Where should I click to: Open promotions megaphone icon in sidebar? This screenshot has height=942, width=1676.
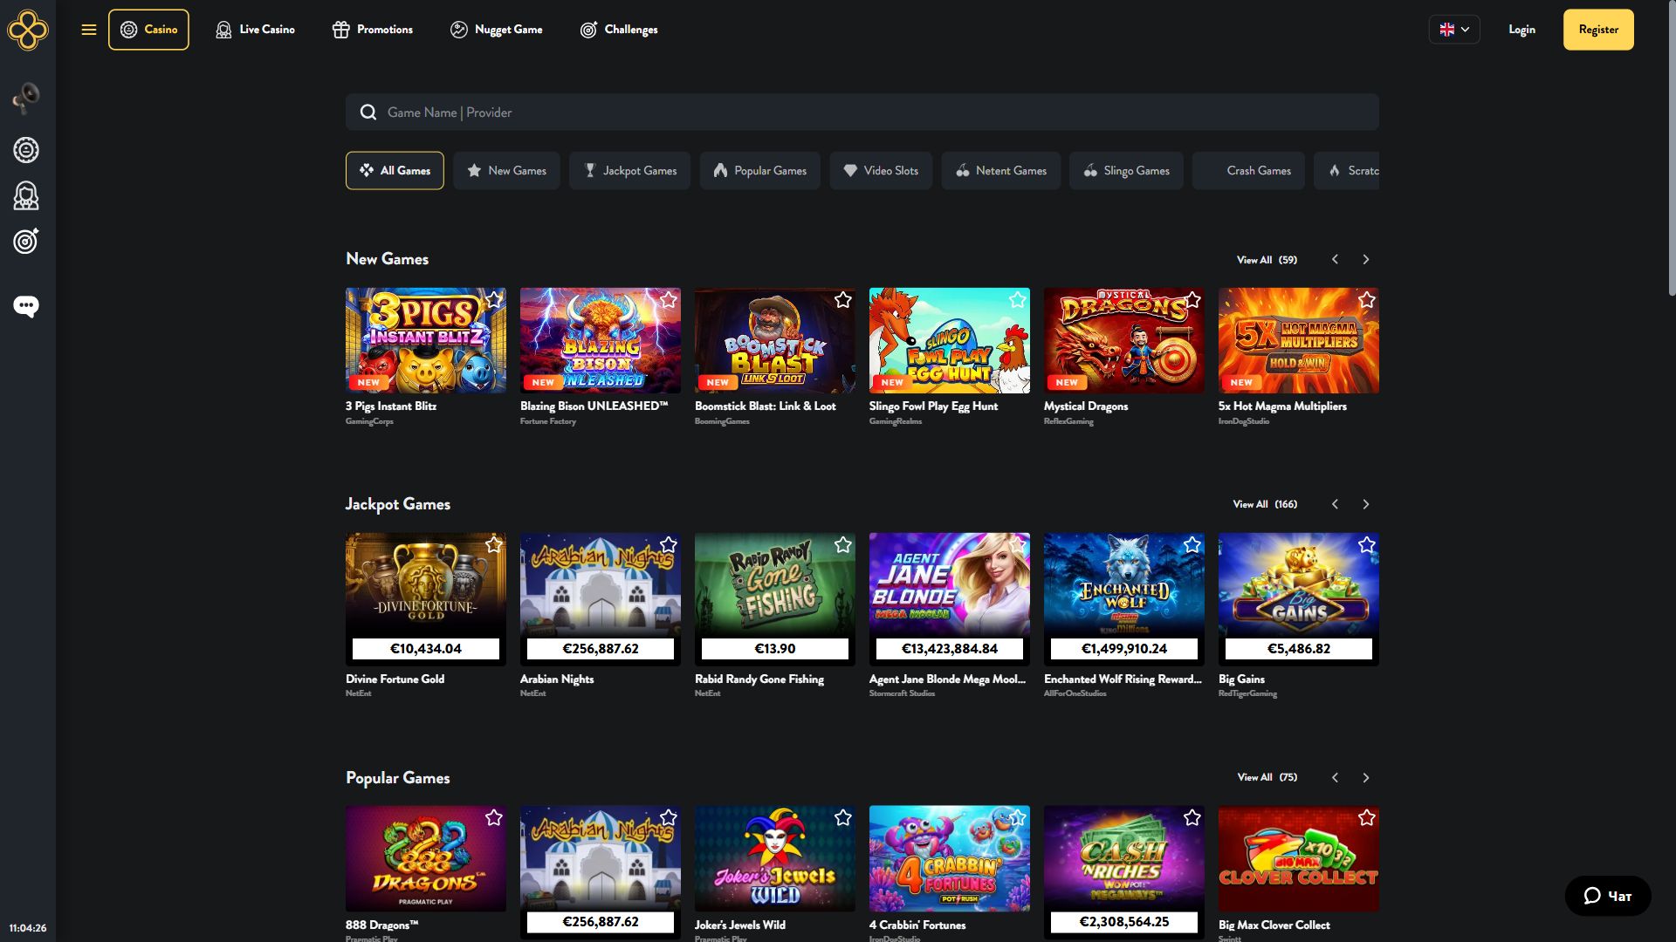[x=26, y=98]
